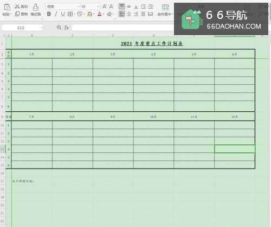Open the insert function fx icon
Viewport: 271px width, 227px height.
67,28
